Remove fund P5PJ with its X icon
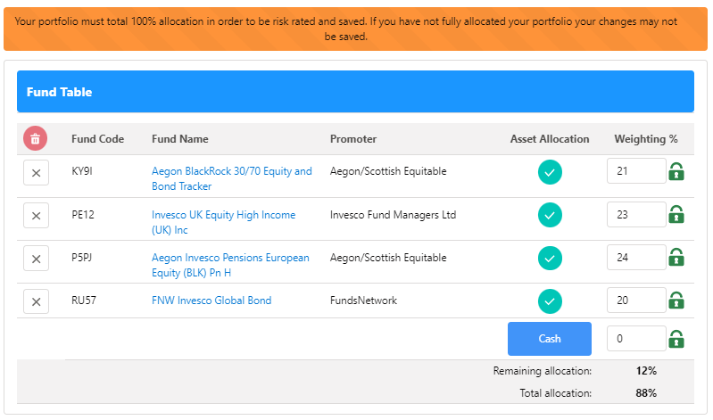713x420 pixels. tap(36, 259)
